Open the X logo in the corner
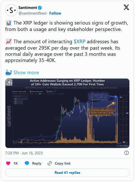 pyautogui.click(x=126, y=7)
